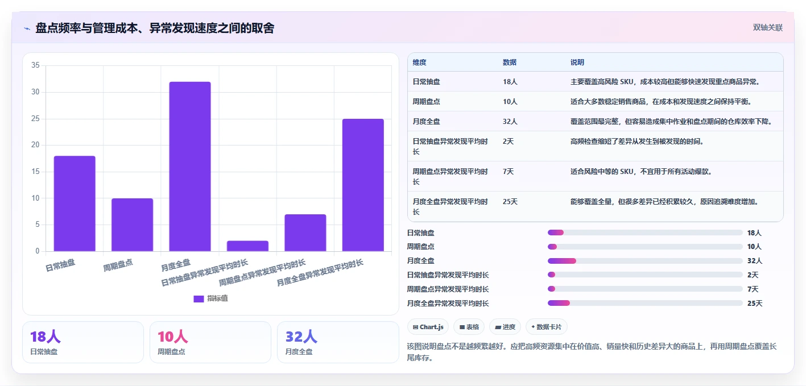
Task: Open the Chart.js chip
Action: [428, 327]
